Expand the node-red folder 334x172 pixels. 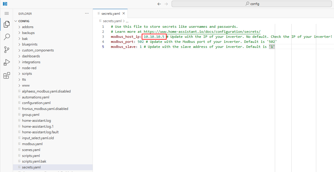(x=29, y=68)
